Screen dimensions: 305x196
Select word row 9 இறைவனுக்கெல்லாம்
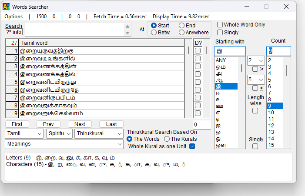coord(101,113)
